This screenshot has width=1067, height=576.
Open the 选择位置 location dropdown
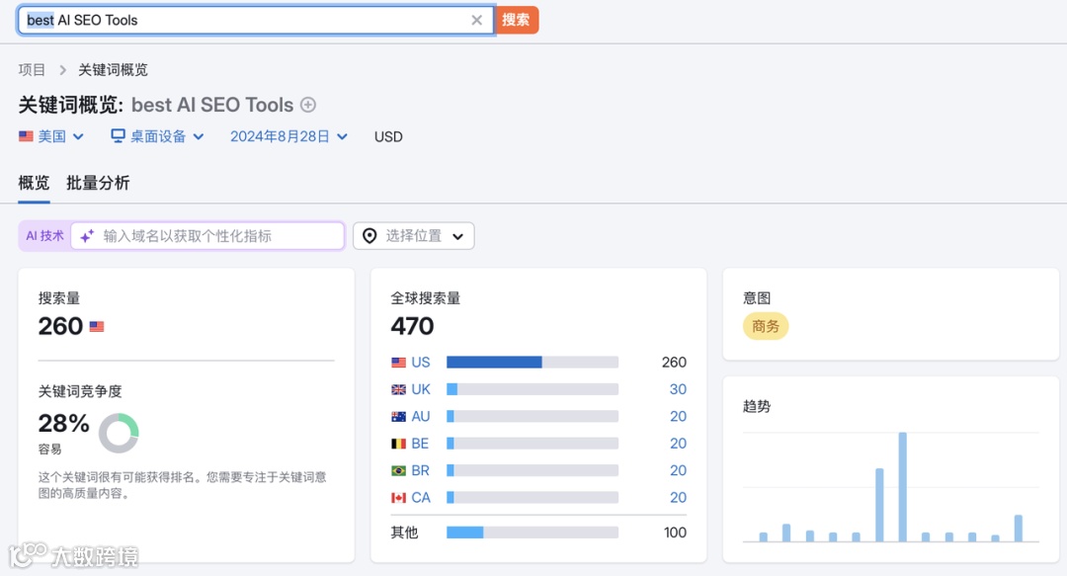pyautogui.click(x=414, y=236)
